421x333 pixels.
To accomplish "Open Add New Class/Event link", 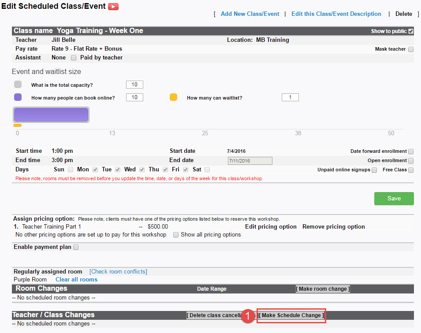I will click(250, 14).
